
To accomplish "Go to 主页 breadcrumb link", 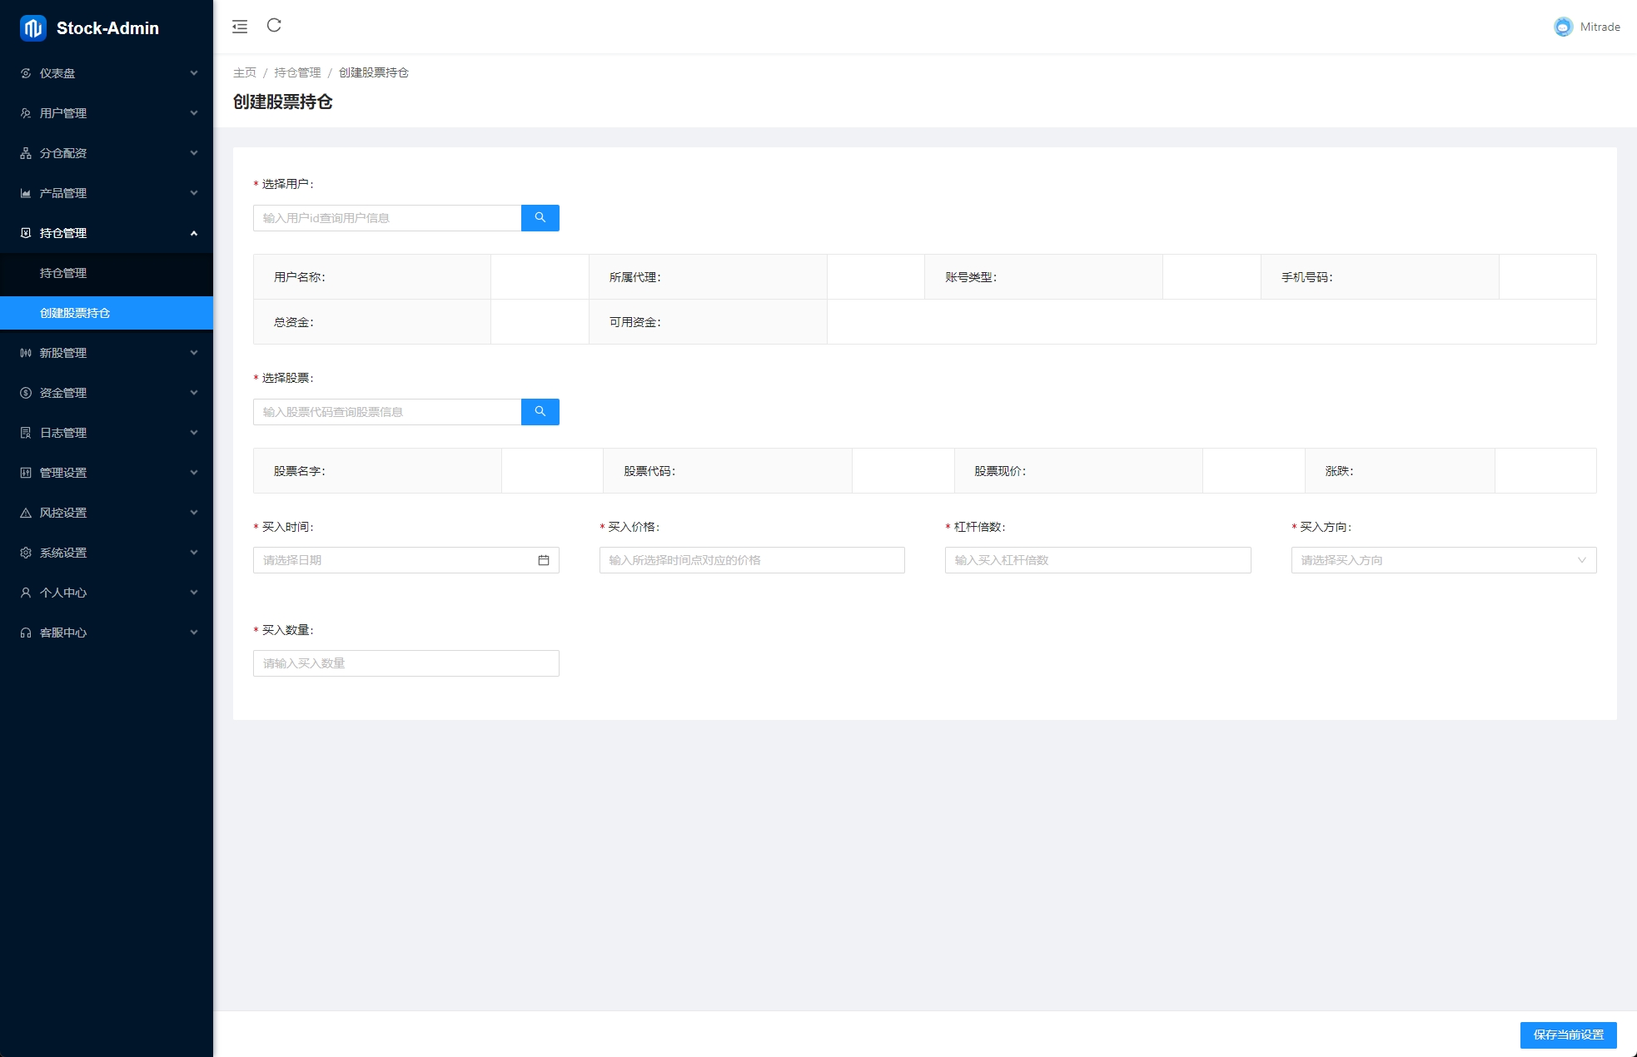I will (x=245, y=72).
